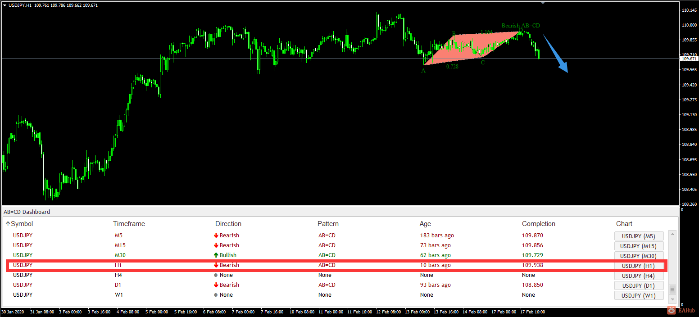Sort dashboard by Completion column header
This screenshot has width=699, height=317.
pyautogui.click(x=539, y=224)
